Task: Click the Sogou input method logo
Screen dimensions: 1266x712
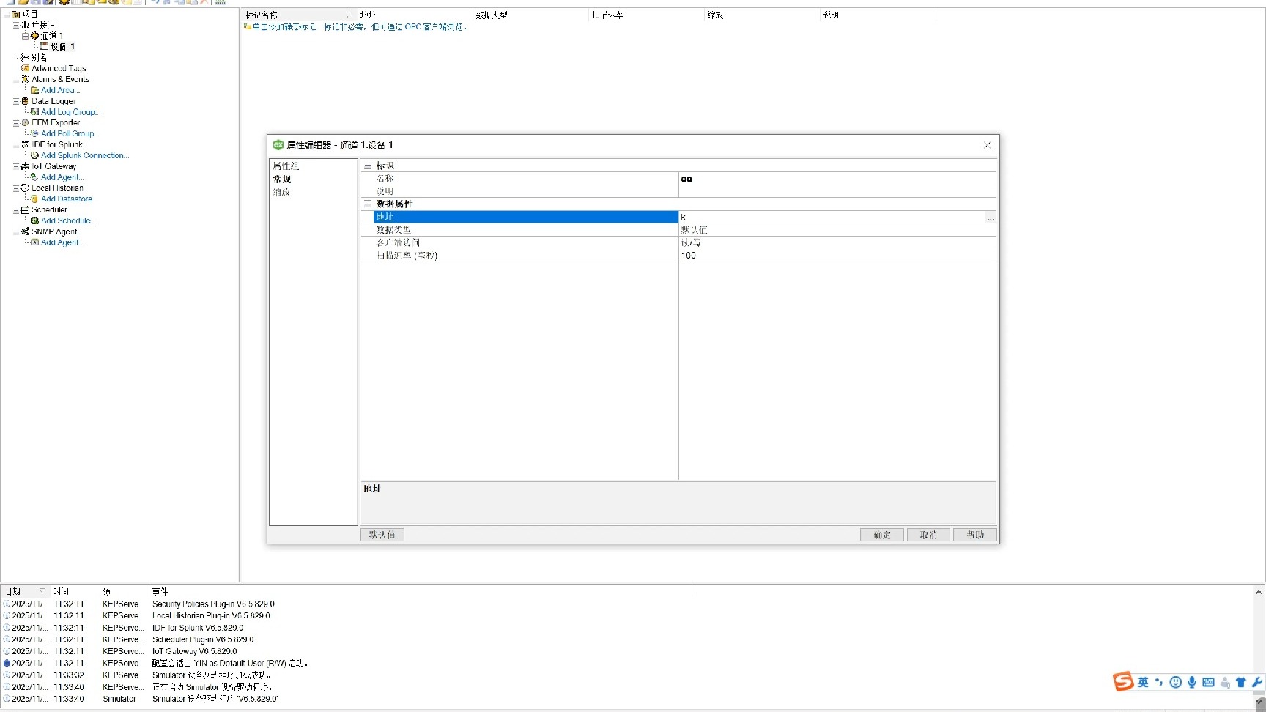Action: pos(1123,682)
